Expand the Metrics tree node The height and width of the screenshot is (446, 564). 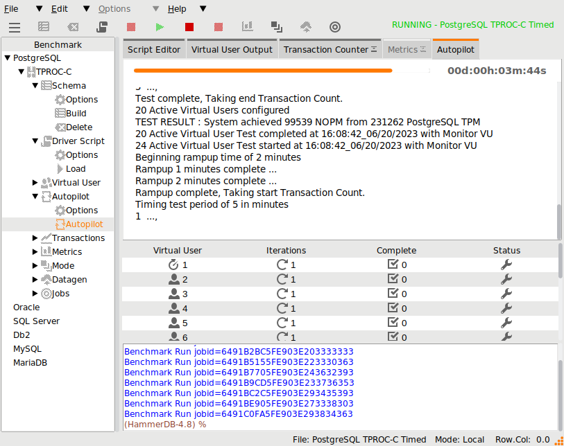[x=35, y=251]
